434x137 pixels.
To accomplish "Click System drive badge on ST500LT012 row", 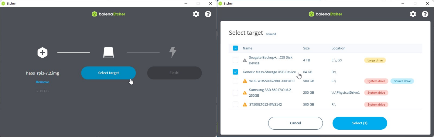I will 376,105.
